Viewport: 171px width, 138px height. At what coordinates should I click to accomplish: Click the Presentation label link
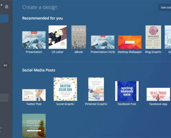(x=34, y=52)
